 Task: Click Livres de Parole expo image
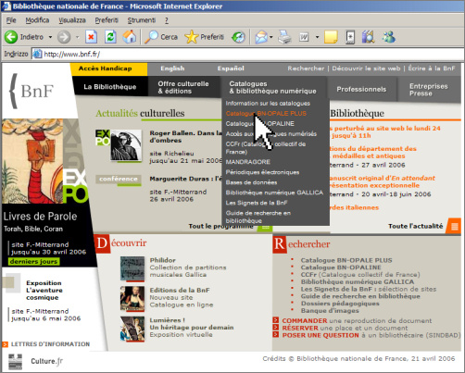click(x=32, y=161)
